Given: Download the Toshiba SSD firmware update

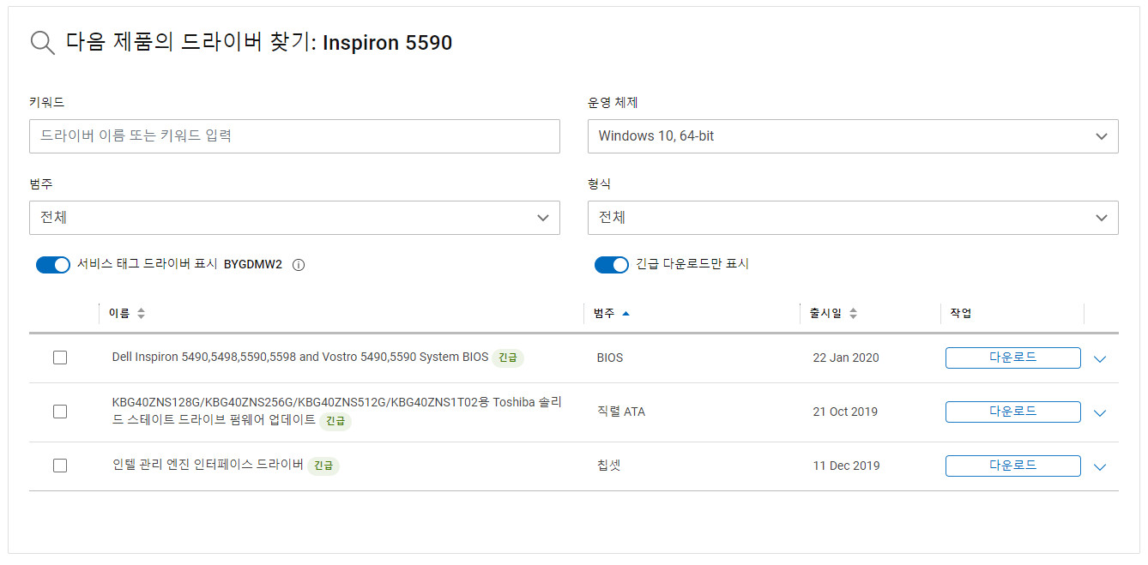Looking at the screenshot, I should [x=1013, y=412].
